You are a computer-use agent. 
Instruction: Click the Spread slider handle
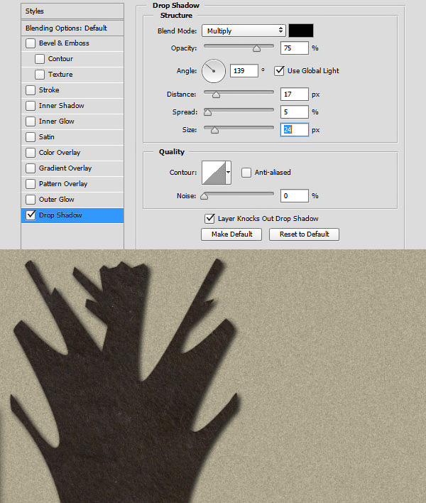pos(208,112)
